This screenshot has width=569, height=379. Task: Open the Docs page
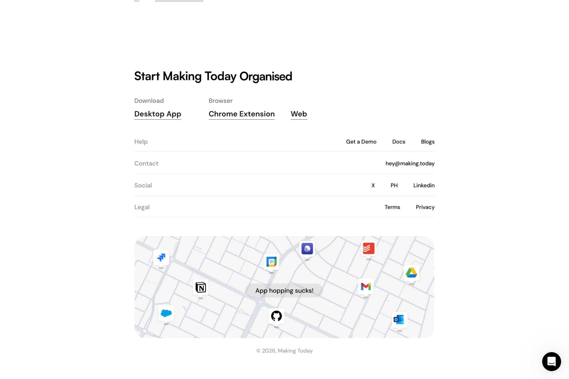[398, 142]
